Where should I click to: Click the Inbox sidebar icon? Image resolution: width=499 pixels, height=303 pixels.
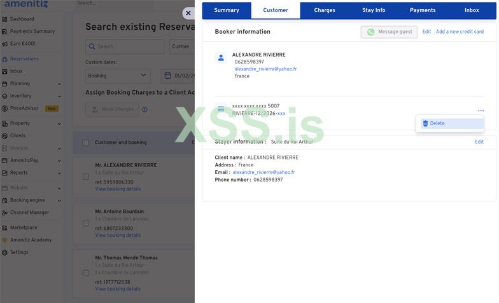coord(4,71)
